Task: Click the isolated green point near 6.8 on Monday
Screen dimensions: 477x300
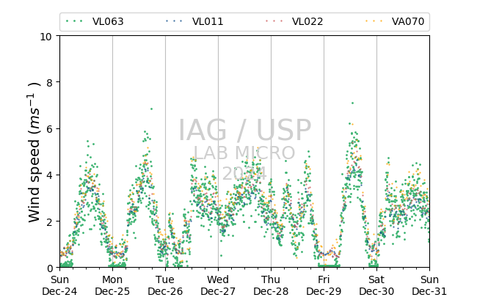Action: point(151,109)
